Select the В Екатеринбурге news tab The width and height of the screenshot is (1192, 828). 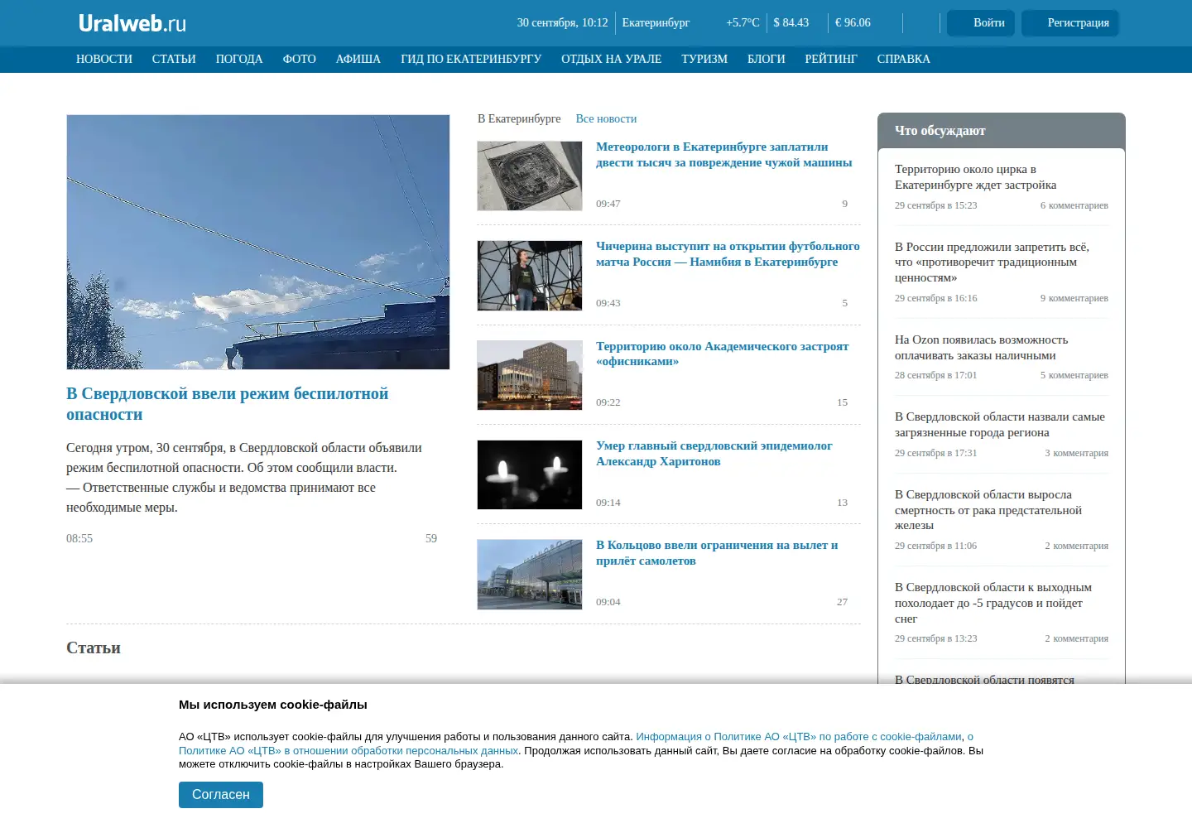519,119
